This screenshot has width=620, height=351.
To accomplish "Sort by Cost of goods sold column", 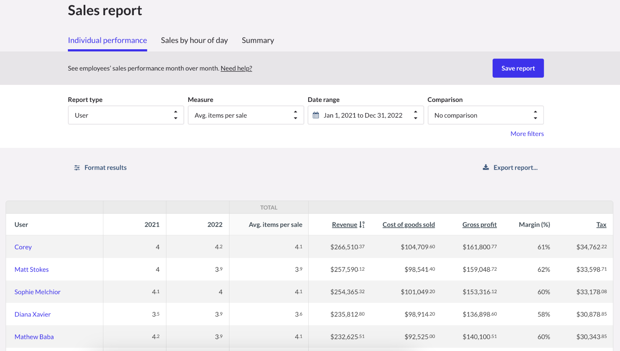I will tap(408, 225).
